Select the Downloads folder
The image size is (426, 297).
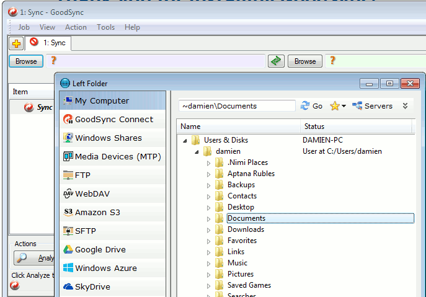click(x=246, y=229)
